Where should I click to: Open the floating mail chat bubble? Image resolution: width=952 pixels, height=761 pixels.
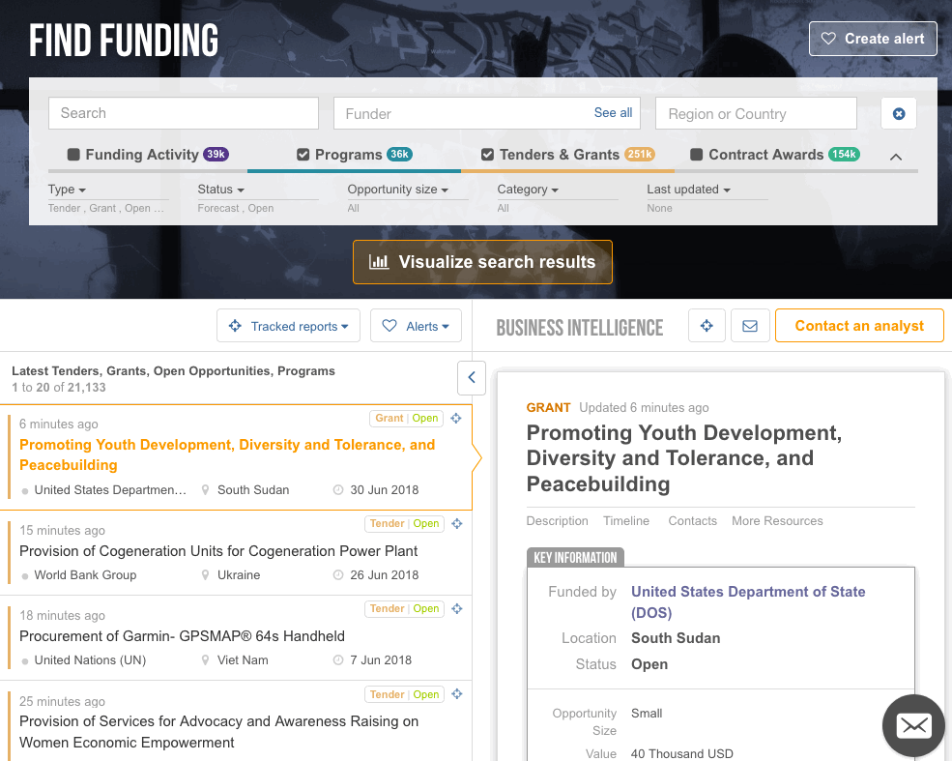click(x=913, y=725)
